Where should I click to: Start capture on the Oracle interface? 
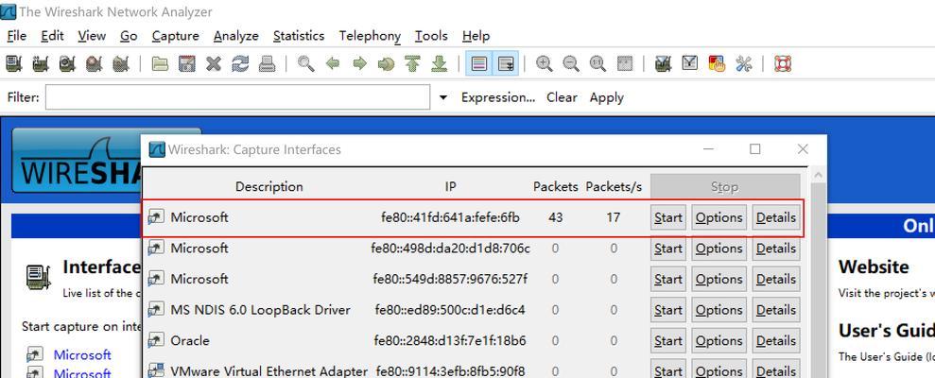click(x=667, y=341)
